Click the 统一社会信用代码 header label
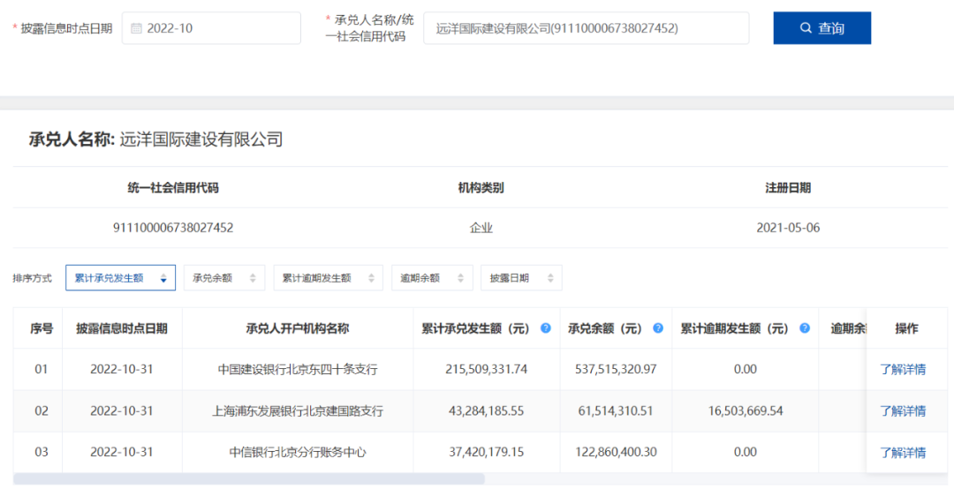Screen dimensions: 954x489 (173, 188)
